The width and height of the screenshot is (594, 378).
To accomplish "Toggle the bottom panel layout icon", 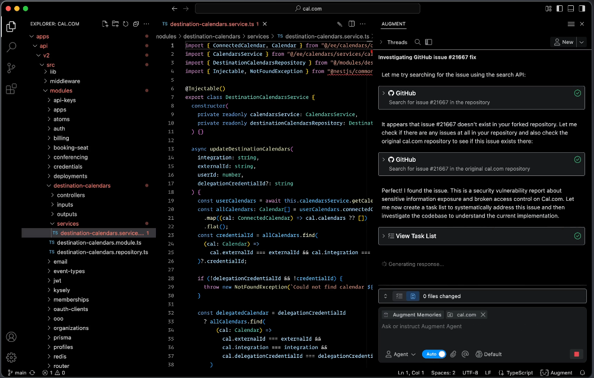I will coord(570,8).
